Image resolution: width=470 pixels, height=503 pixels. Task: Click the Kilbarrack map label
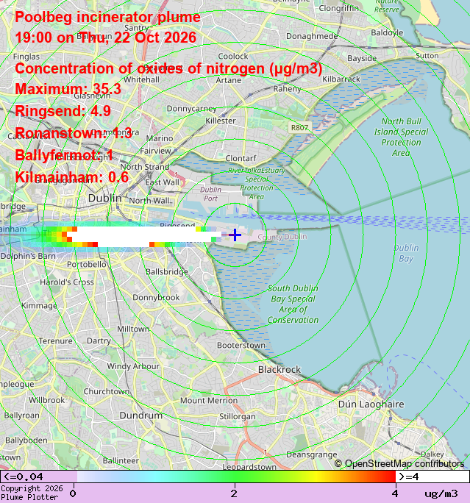click(341, 79)
